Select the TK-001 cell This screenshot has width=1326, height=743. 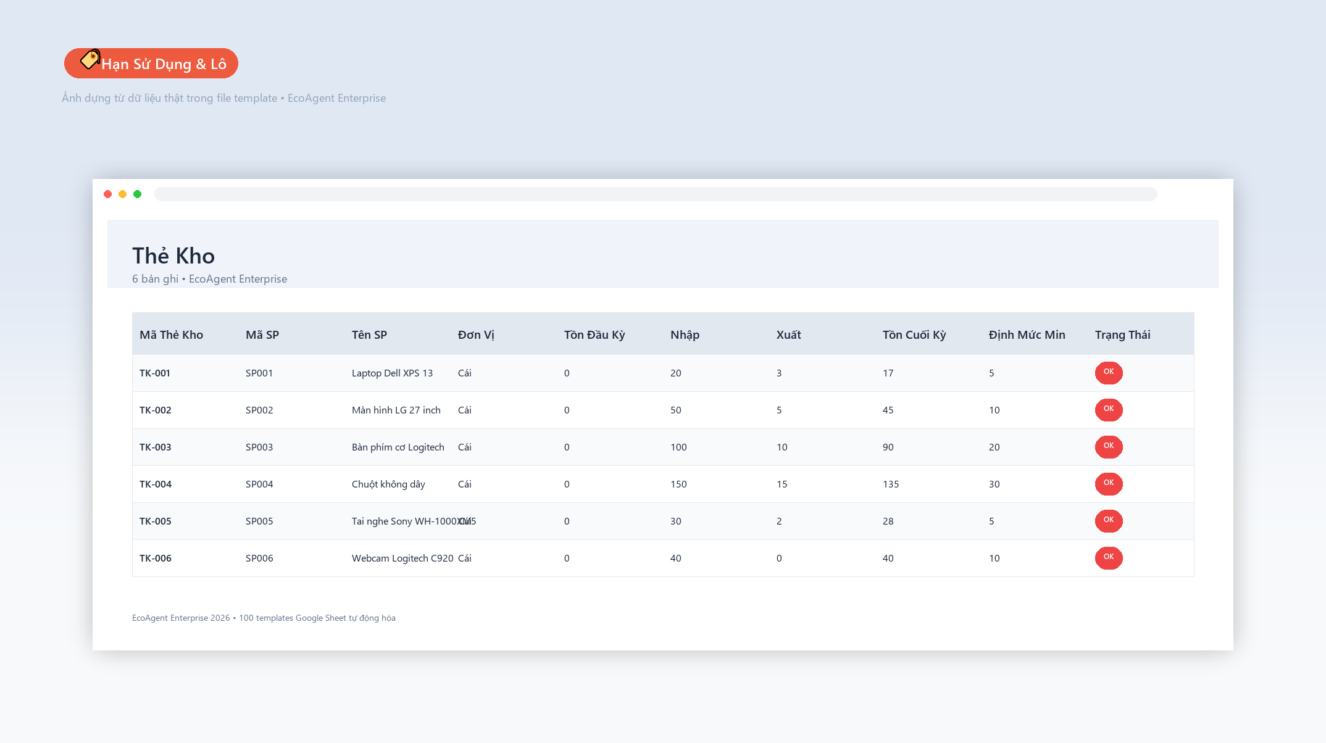click(x=155, y=373)
